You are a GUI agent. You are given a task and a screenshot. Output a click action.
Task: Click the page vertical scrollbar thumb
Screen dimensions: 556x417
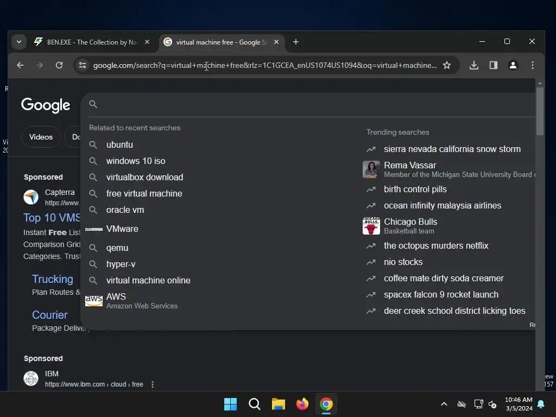[x=540, y=111]
